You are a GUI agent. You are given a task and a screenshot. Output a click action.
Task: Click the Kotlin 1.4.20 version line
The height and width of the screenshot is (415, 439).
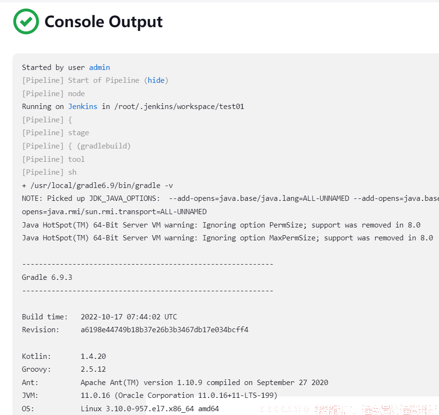(64, 356)
